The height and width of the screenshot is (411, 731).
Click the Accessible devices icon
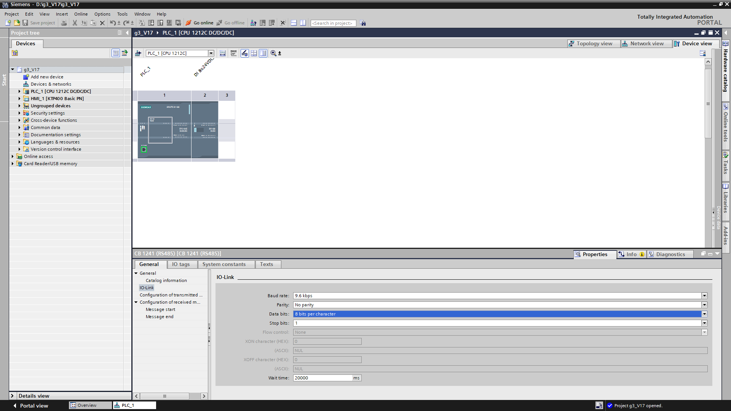pyautogui.click(x=253, y=23)
